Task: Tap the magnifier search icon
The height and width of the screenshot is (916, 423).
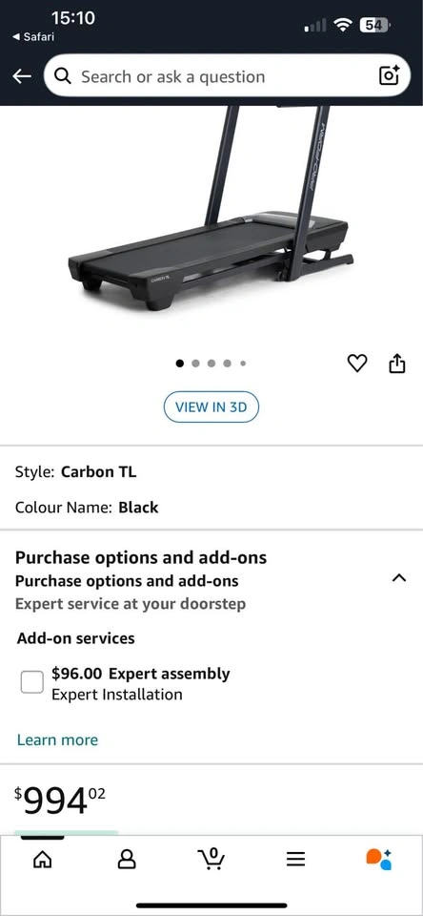Action: pyautogui.click(x=63, y=76)
